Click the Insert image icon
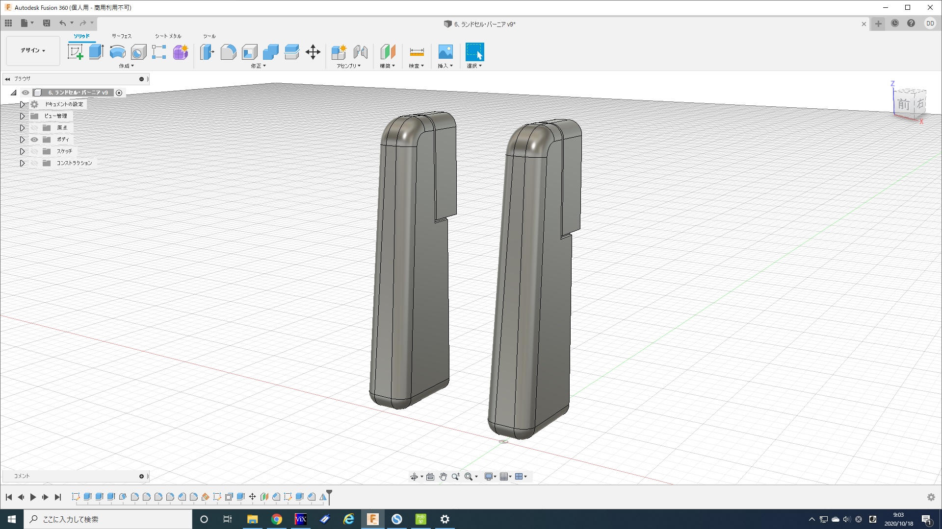Viewport: 942px width, 529px height. pos(445,51)
